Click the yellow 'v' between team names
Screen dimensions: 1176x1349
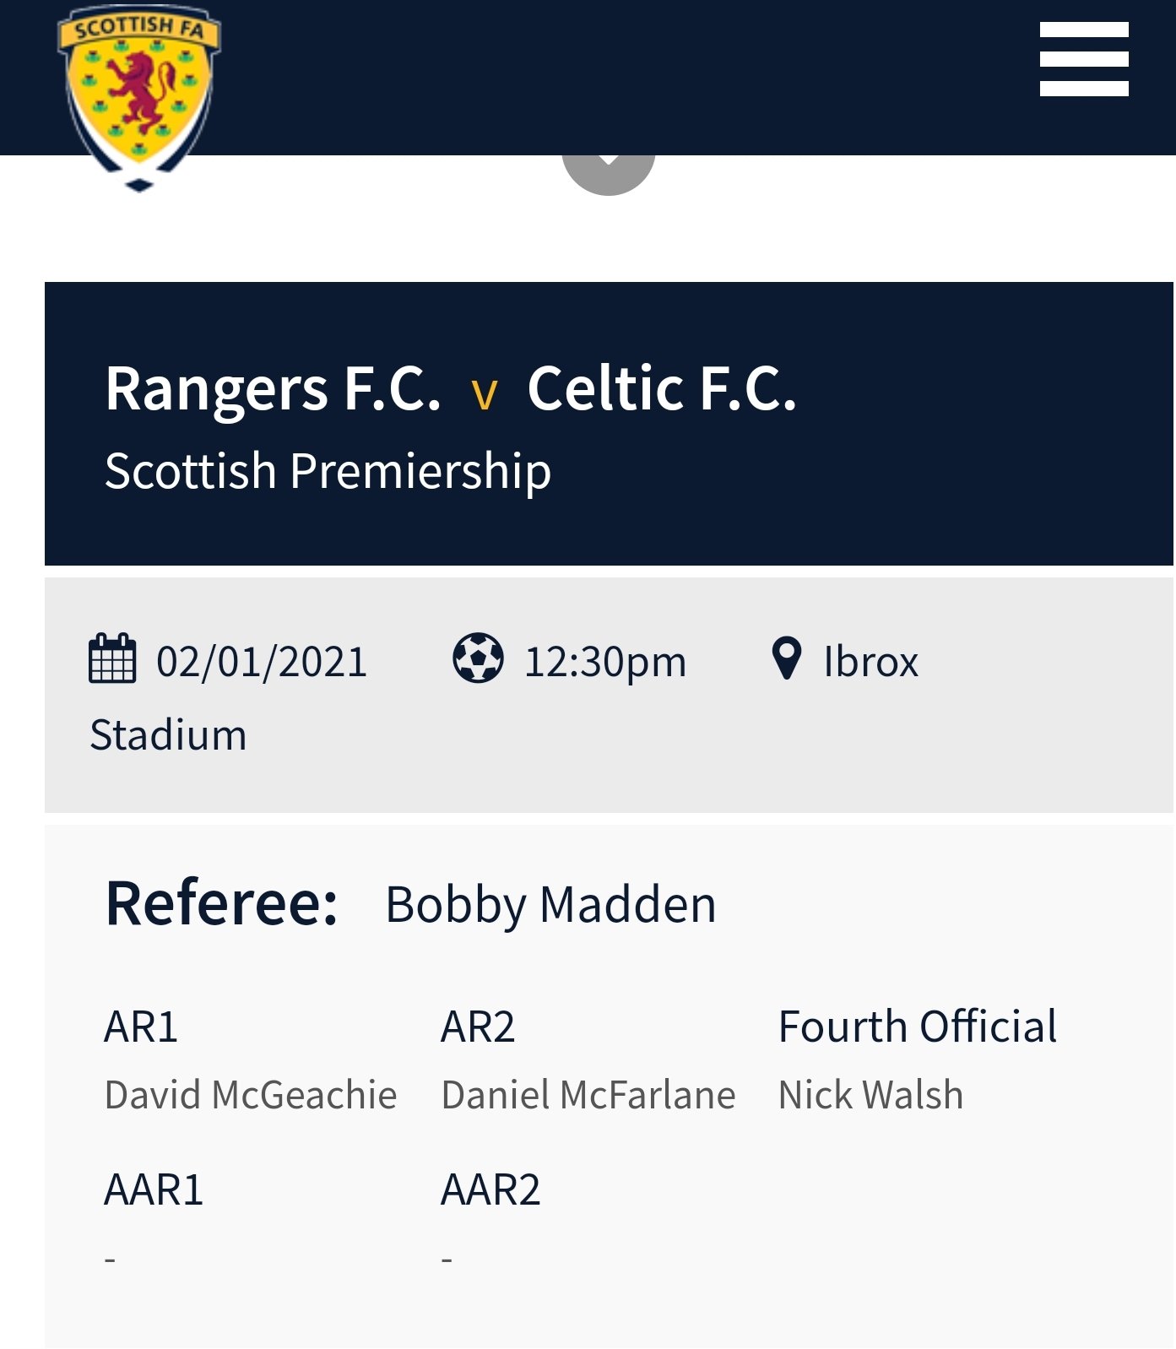484,394
